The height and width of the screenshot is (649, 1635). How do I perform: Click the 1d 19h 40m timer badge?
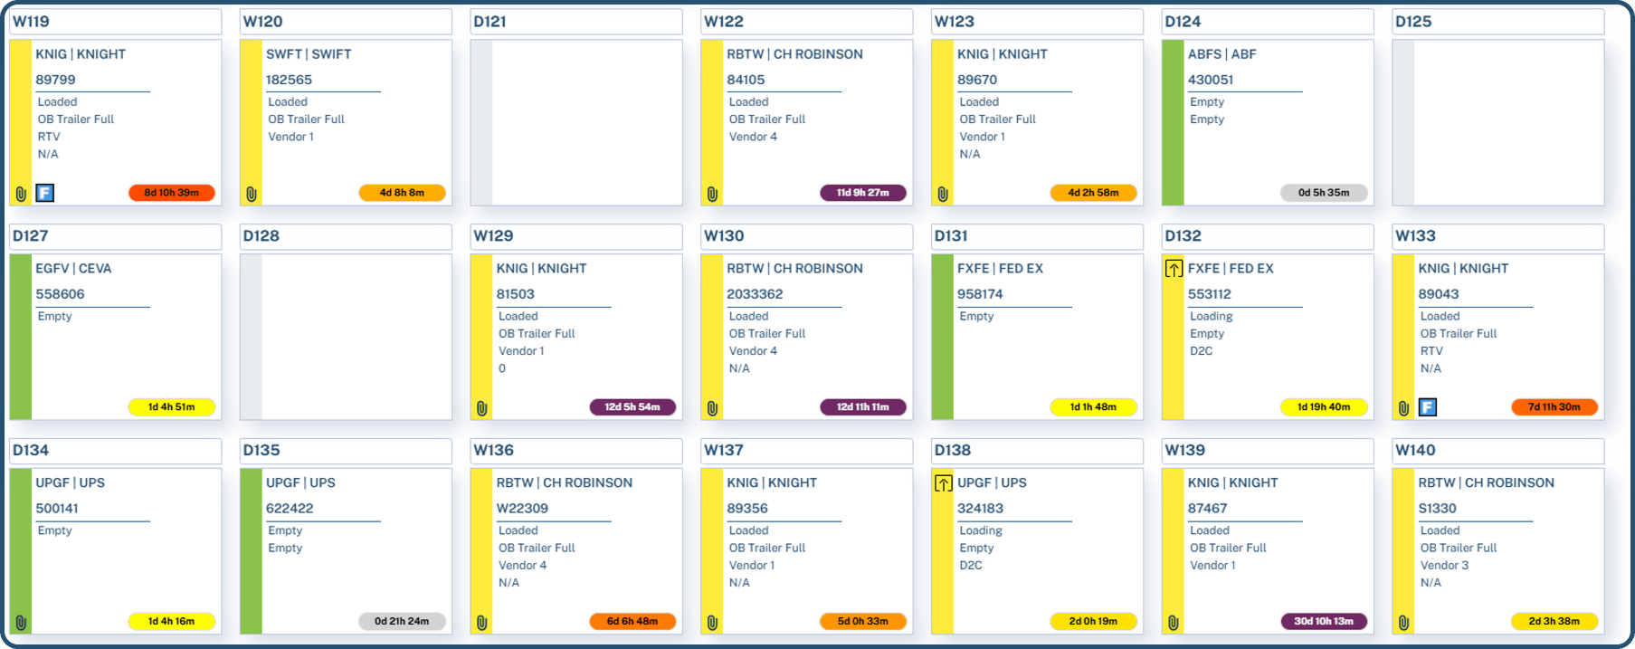click(1324, 407)
